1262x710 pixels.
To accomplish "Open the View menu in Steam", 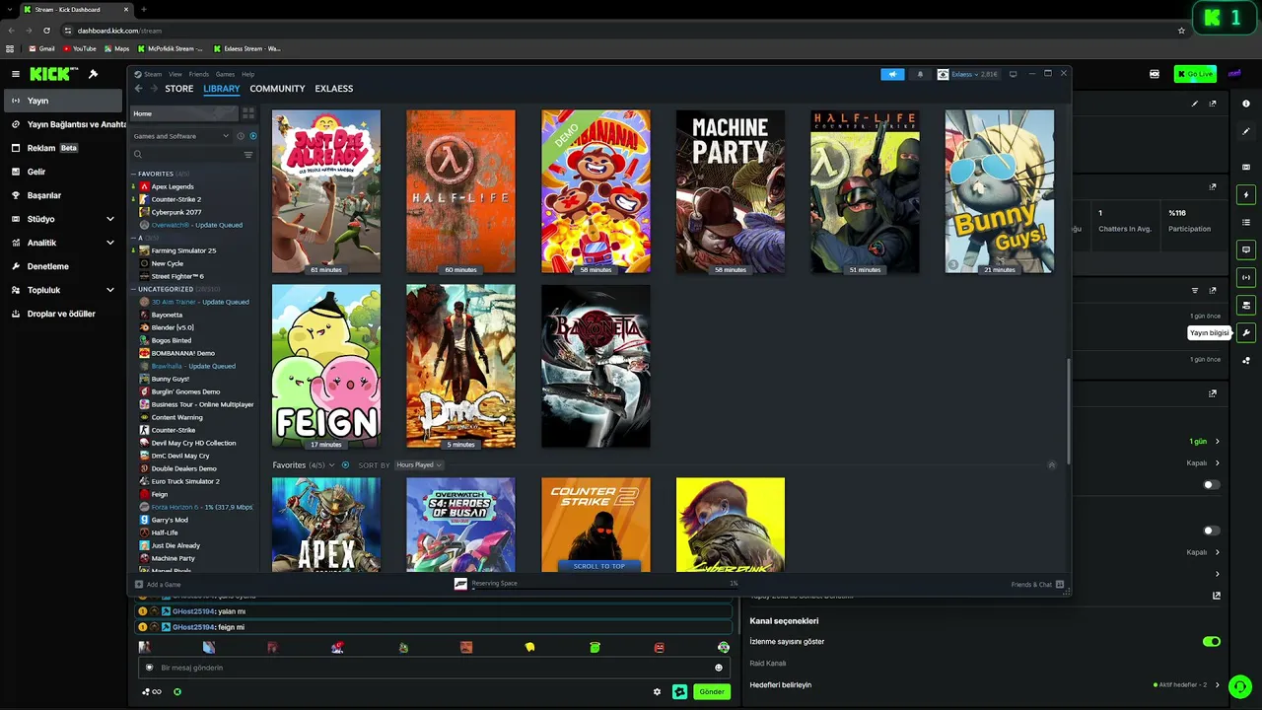I will tap(175, 74).
